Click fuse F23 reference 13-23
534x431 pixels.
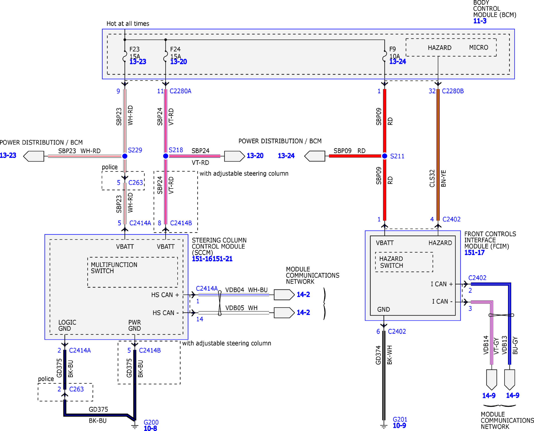pos(138,62)
